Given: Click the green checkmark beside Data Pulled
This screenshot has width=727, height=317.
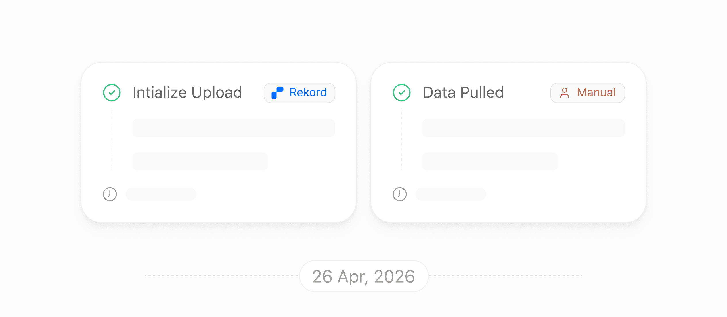Looking at the screenshot, I should [x=401, y=92].
